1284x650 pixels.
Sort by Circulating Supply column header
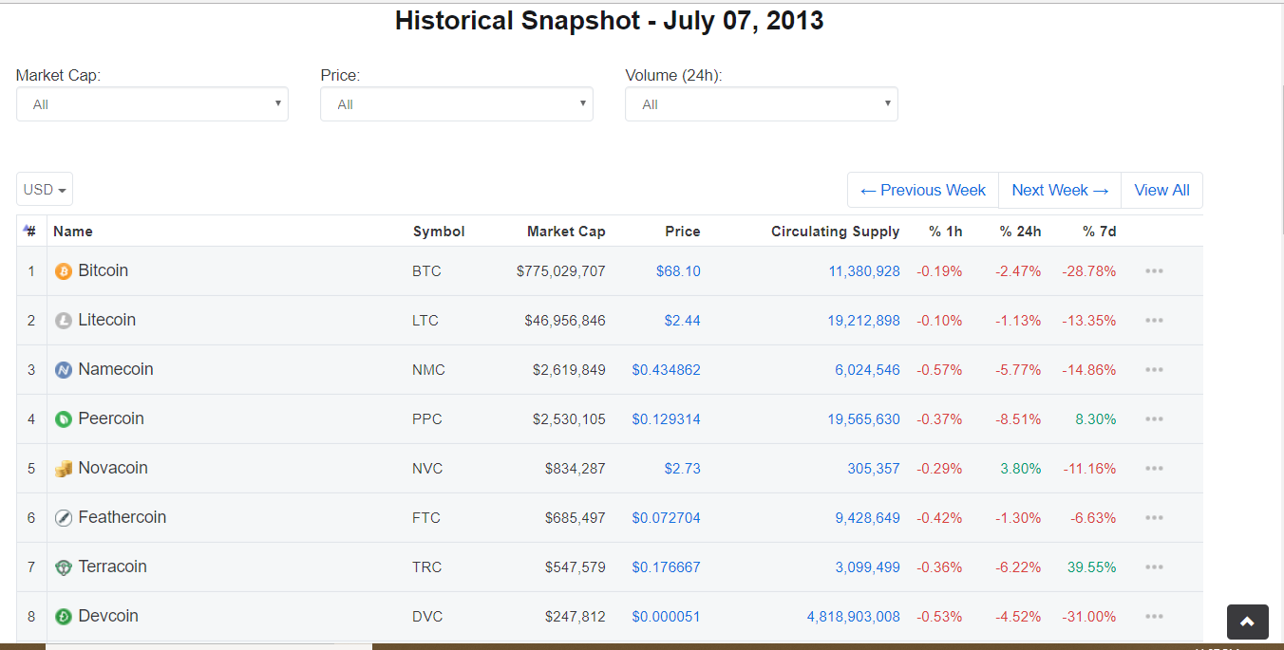pos(836,231)
